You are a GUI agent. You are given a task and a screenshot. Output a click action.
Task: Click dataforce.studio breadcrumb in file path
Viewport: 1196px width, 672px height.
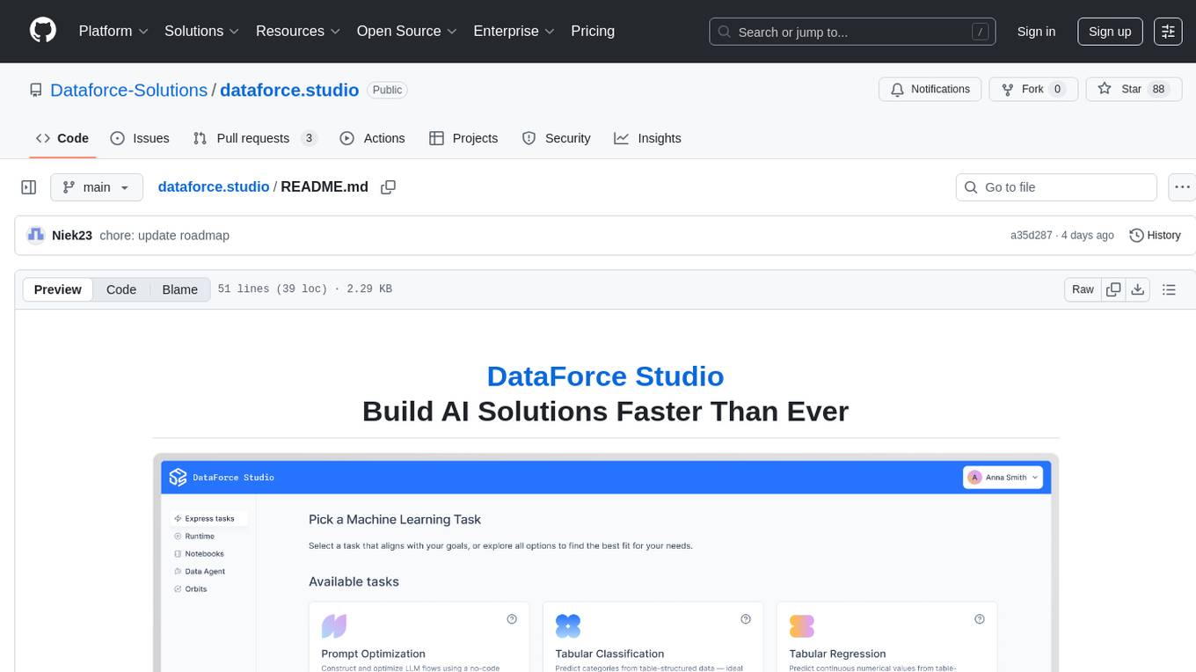(x=214, y=186)
